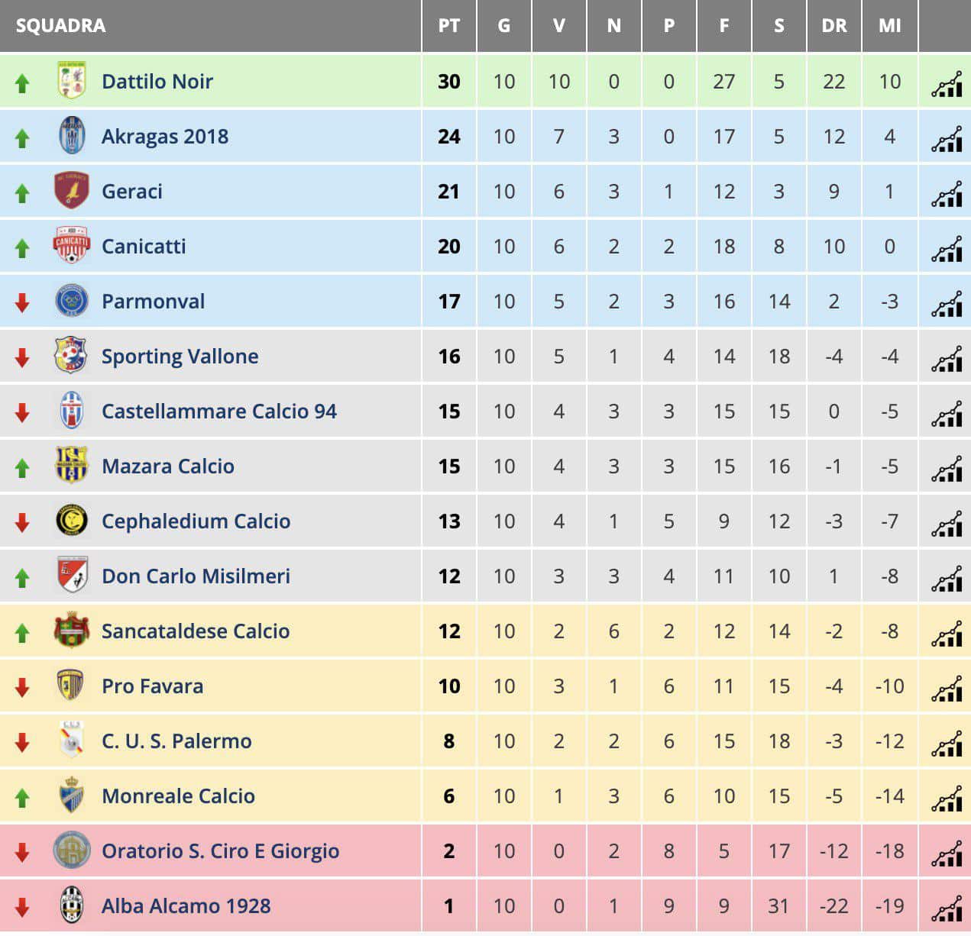Click the green up arrow beside Monreale Calcio
Viewport: 971px width, 936px height.
click(x=22, y=798)
